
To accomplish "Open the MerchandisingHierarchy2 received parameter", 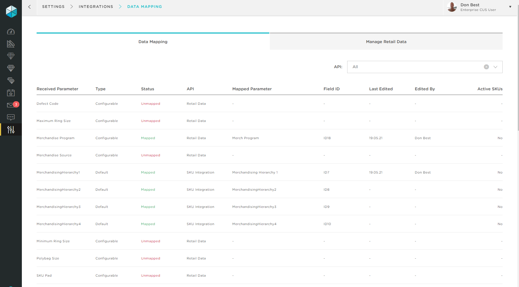I will (x=58, y=190).
